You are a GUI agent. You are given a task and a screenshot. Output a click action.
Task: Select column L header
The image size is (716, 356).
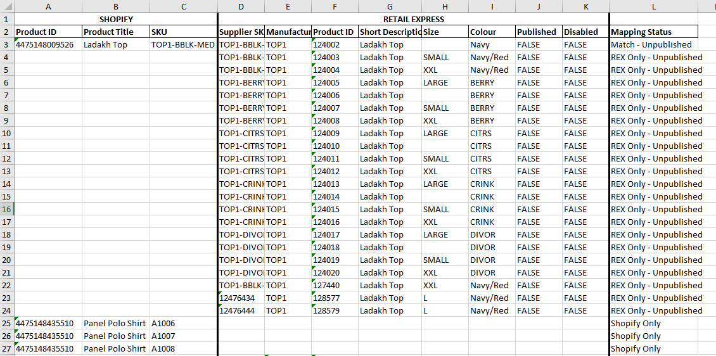click(654, 6)
